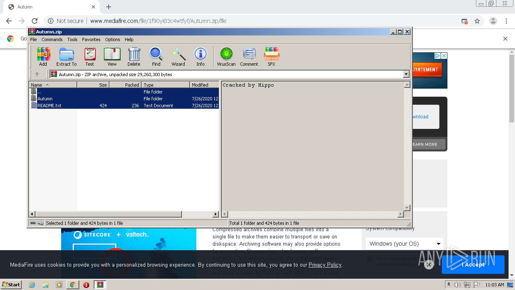The width and height of the screenshot is (515, 290).
Task: Close the Autumn browser tab
Action: pyautogui.click(x=93, y=7)
